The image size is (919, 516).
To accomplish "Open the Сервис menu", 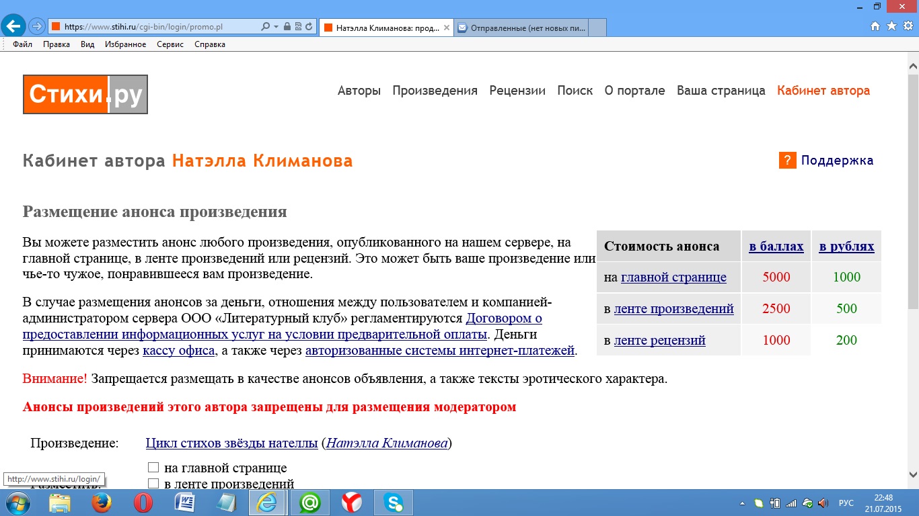I will click(x=170, y=44).
